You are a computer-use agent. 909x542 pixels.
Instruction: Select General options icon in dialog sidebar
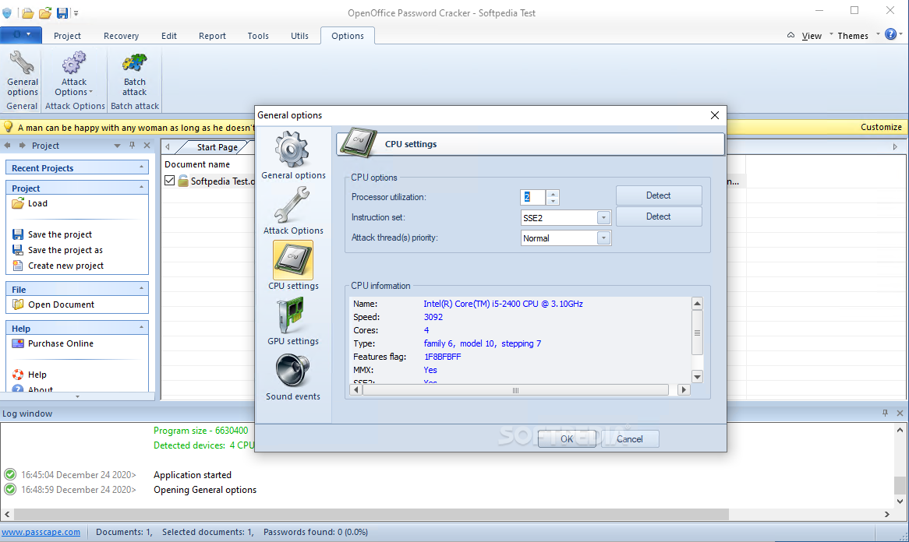tap(293, 155)
